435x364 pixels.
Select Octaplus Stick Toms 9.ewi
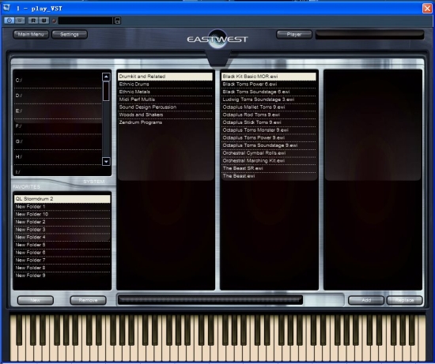pyautogui.click(x=269, y=122)
